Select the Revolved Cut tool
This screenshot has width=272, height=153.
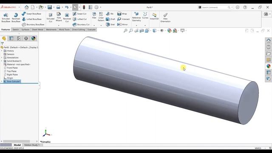pos(67,17)
